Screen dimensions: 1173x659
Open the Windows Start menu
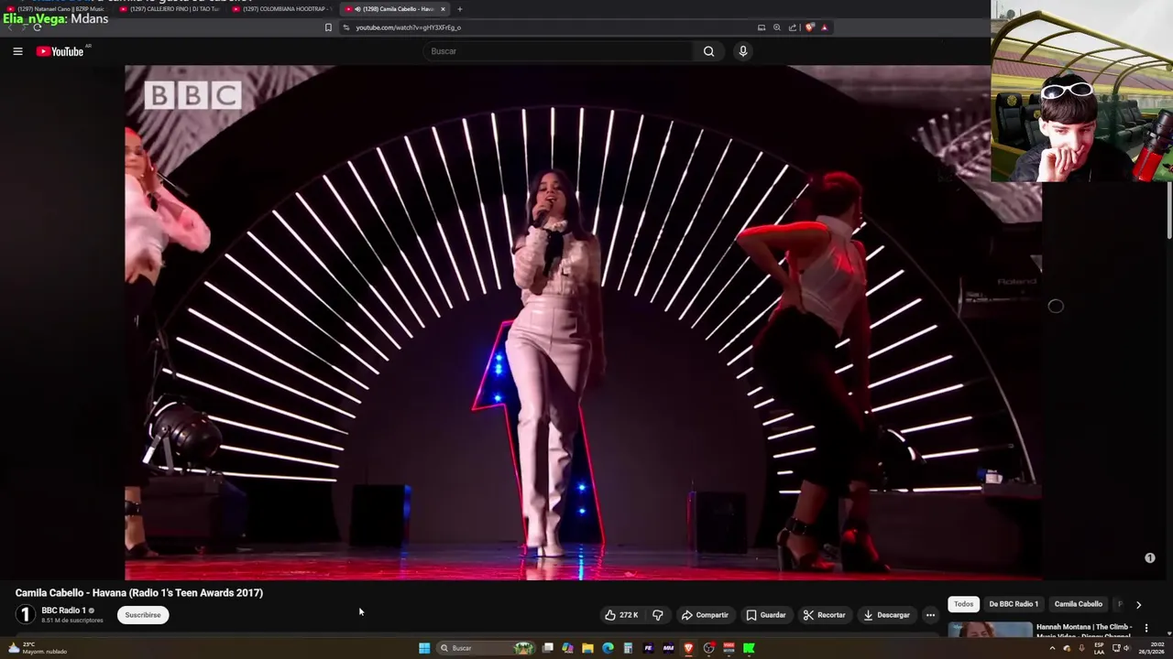click(424, 648)
